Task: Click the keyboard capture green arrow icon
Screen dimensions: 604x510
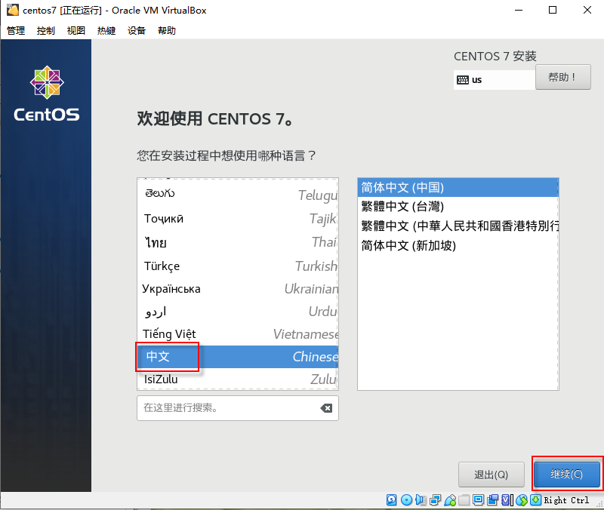Action: tap(536, 500)
